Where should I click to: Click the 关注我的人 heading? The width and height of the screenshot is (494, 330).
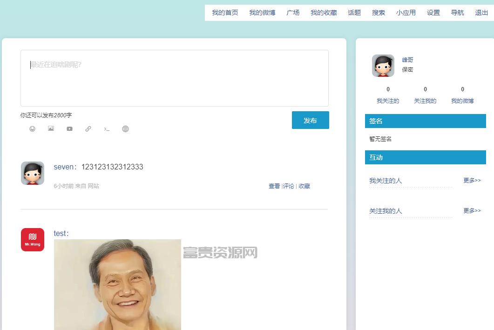386,211
